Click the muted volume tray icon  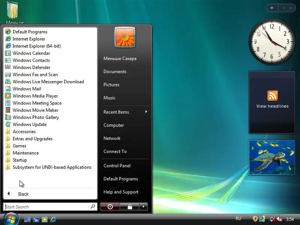pyautogui.click(x=279, y=219)
